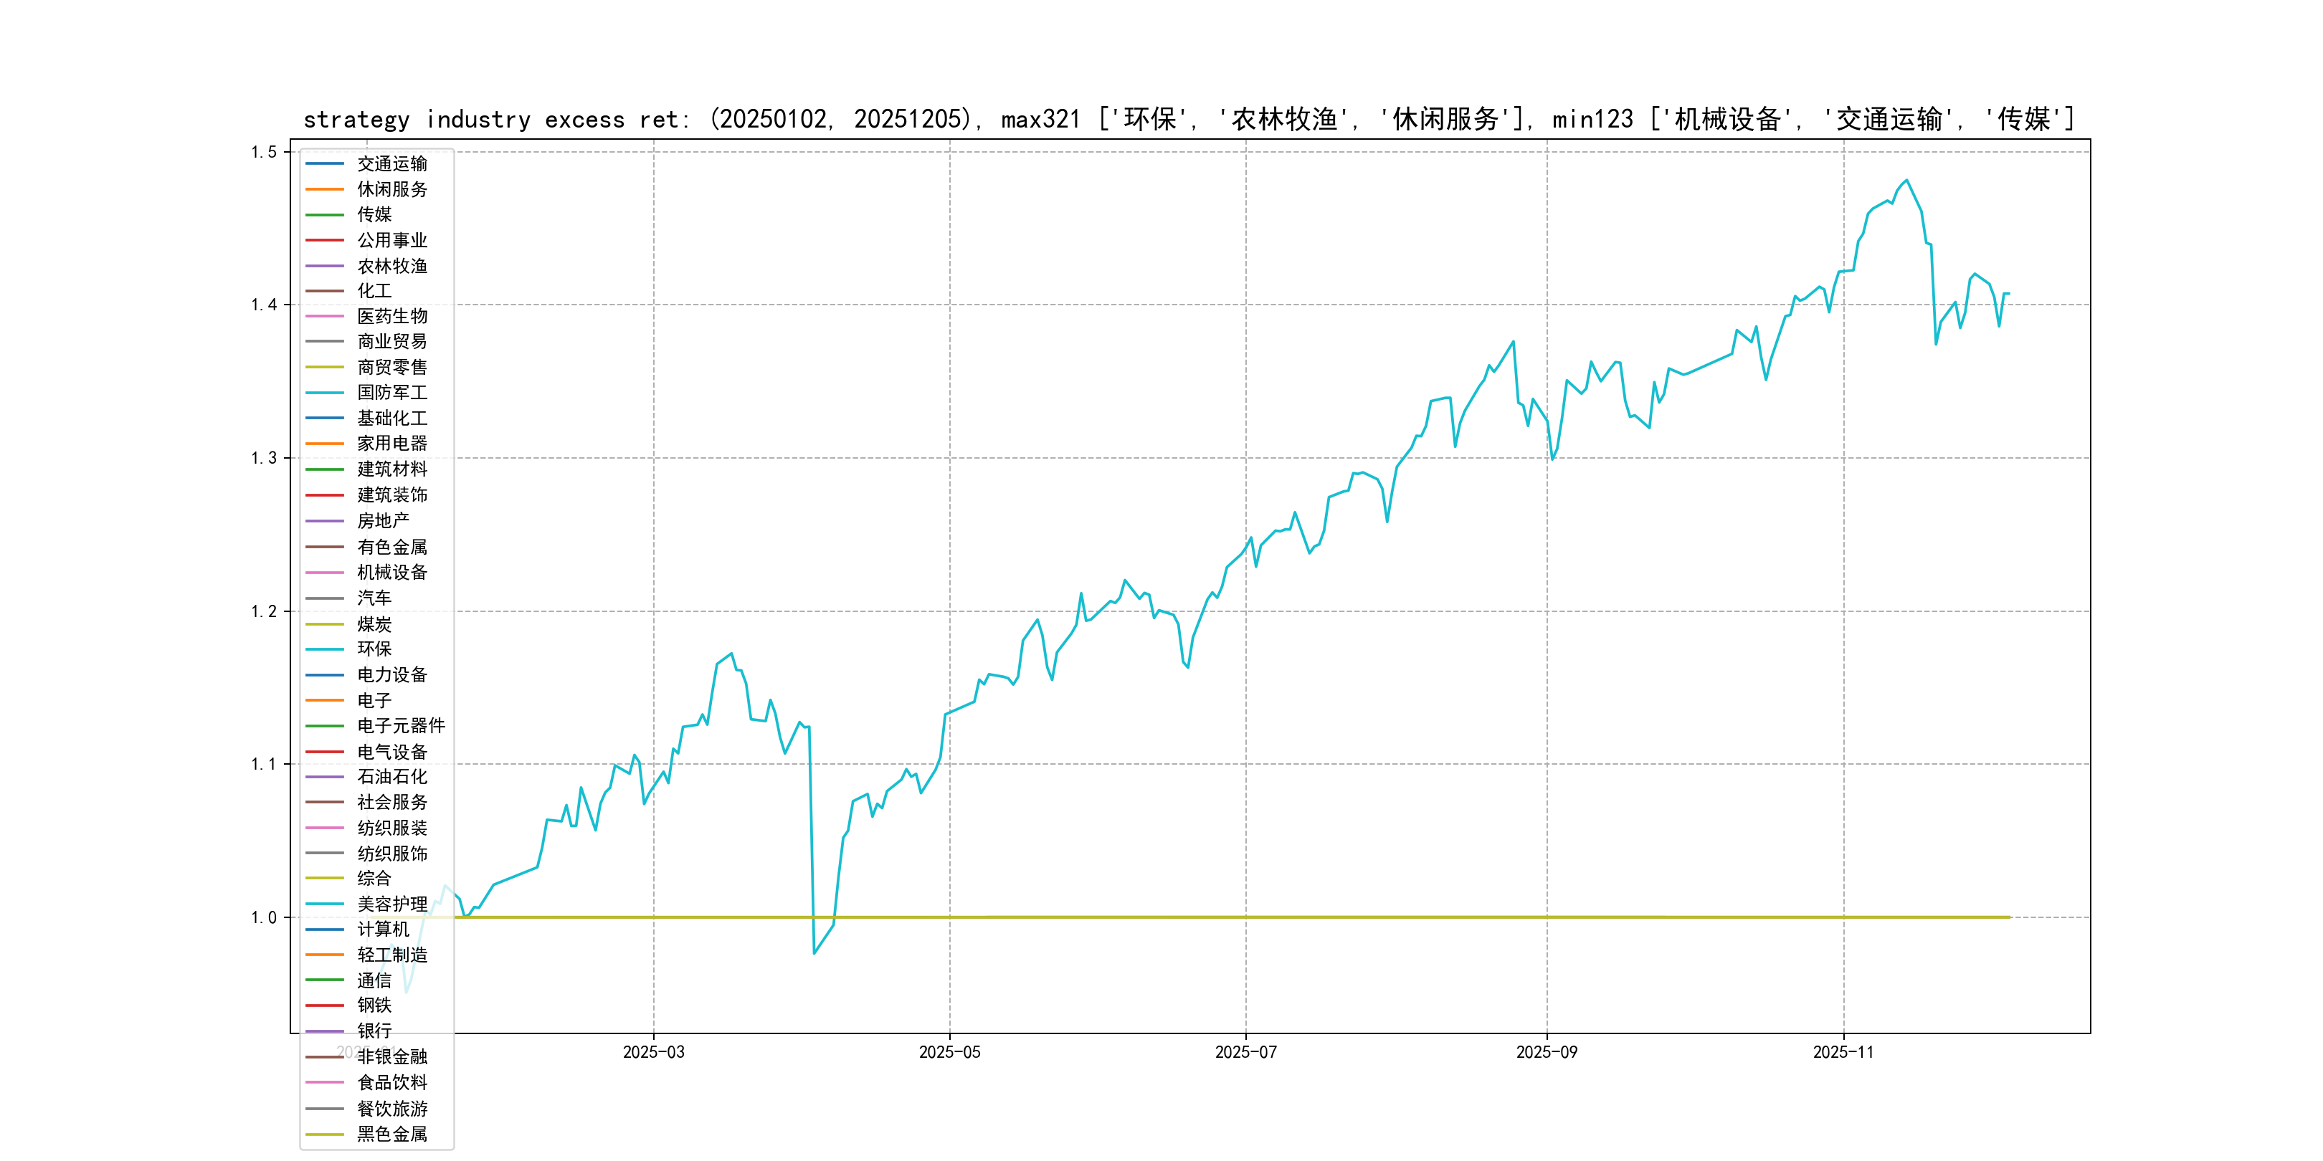Select the 环保 legend entry
2323x1161 pixels.
tap(374, 649)
